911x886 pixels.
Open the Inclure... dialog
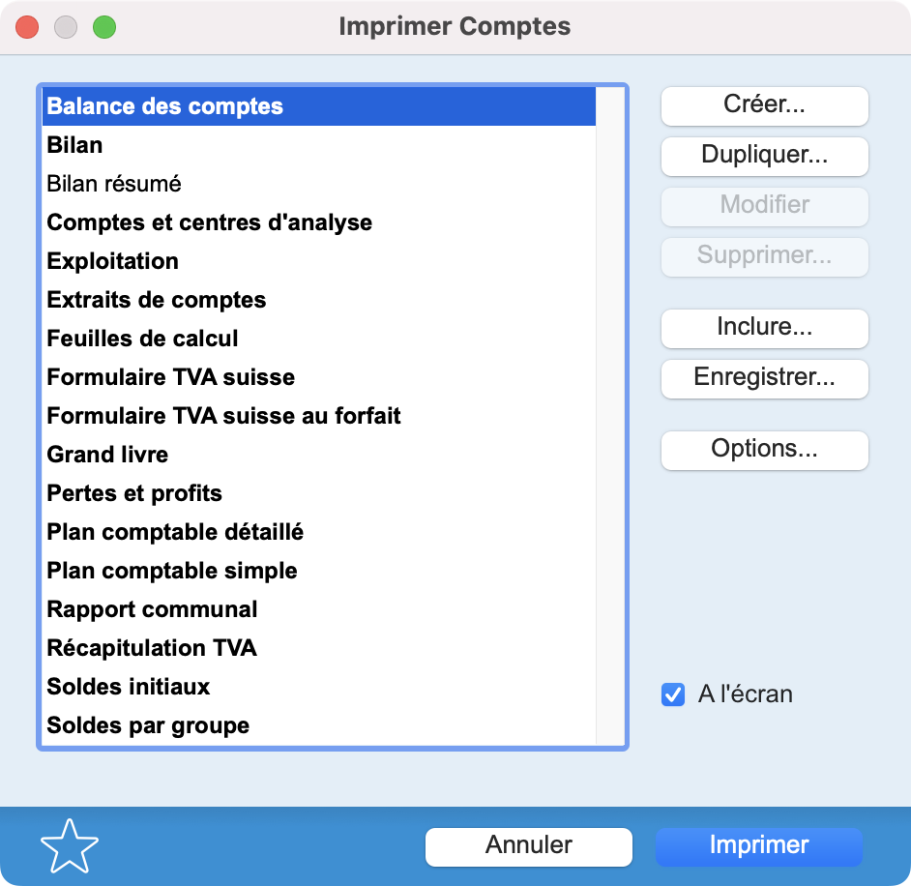coord(765,328)
